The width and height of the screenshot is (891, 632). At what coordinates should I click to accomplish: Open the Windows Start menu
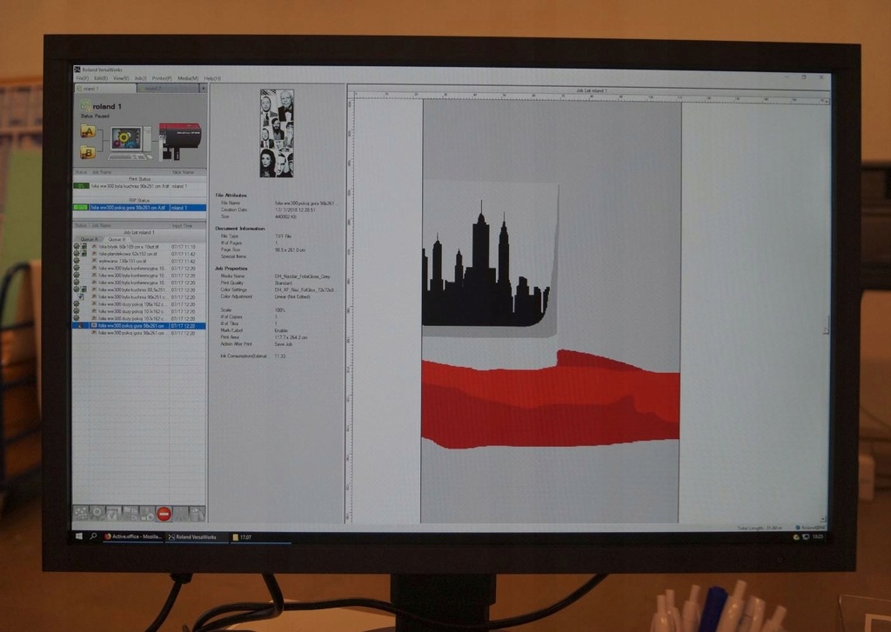pos(79,536)
